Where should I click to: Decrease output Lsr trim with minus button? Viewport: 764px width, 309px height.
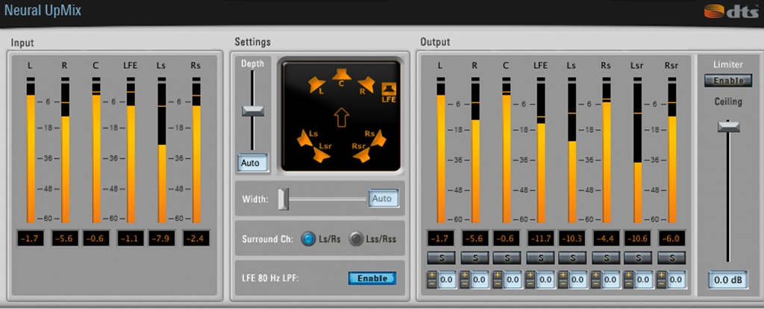point(628,284)
